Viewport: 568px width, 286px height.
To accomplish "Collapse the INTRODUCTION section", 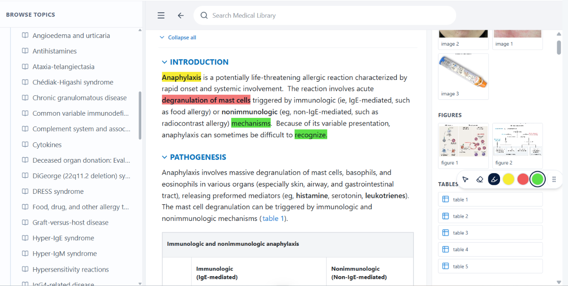I will coord(164,62).
